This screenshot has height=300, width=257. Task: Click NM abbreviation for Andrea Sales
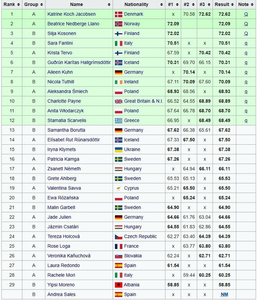224,294
